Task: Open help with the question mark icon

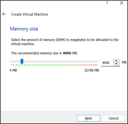Action: coord(107,3)
